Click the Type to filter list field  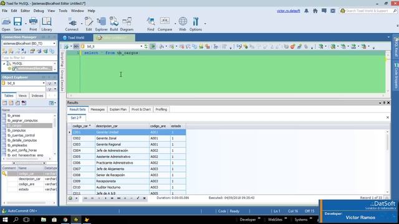coord(29,58)
